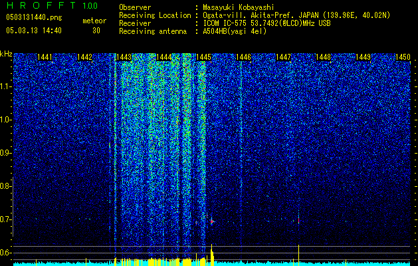Click the Receiving antenna label
The width and height of the screenshot is (418, 266).
(153, 31)
